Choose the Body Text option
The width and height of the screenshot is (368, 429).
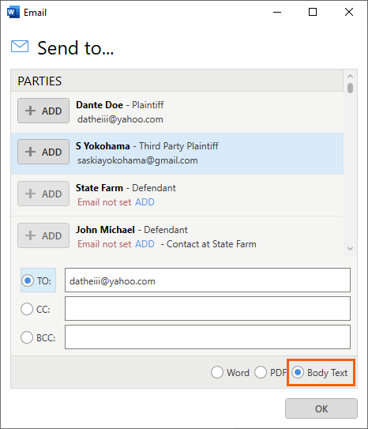pos(298,373)
